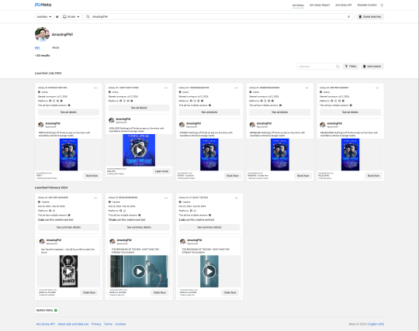Open About ads and data use link
Image resolution: width=419 pixels, height=331 pixels.
tap(73, 324)
